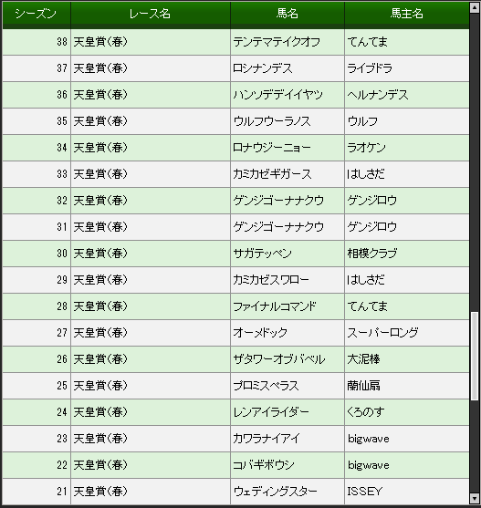Click owner 相撲クラブ
Screen dimensions: 481x508
pos(372,254)
